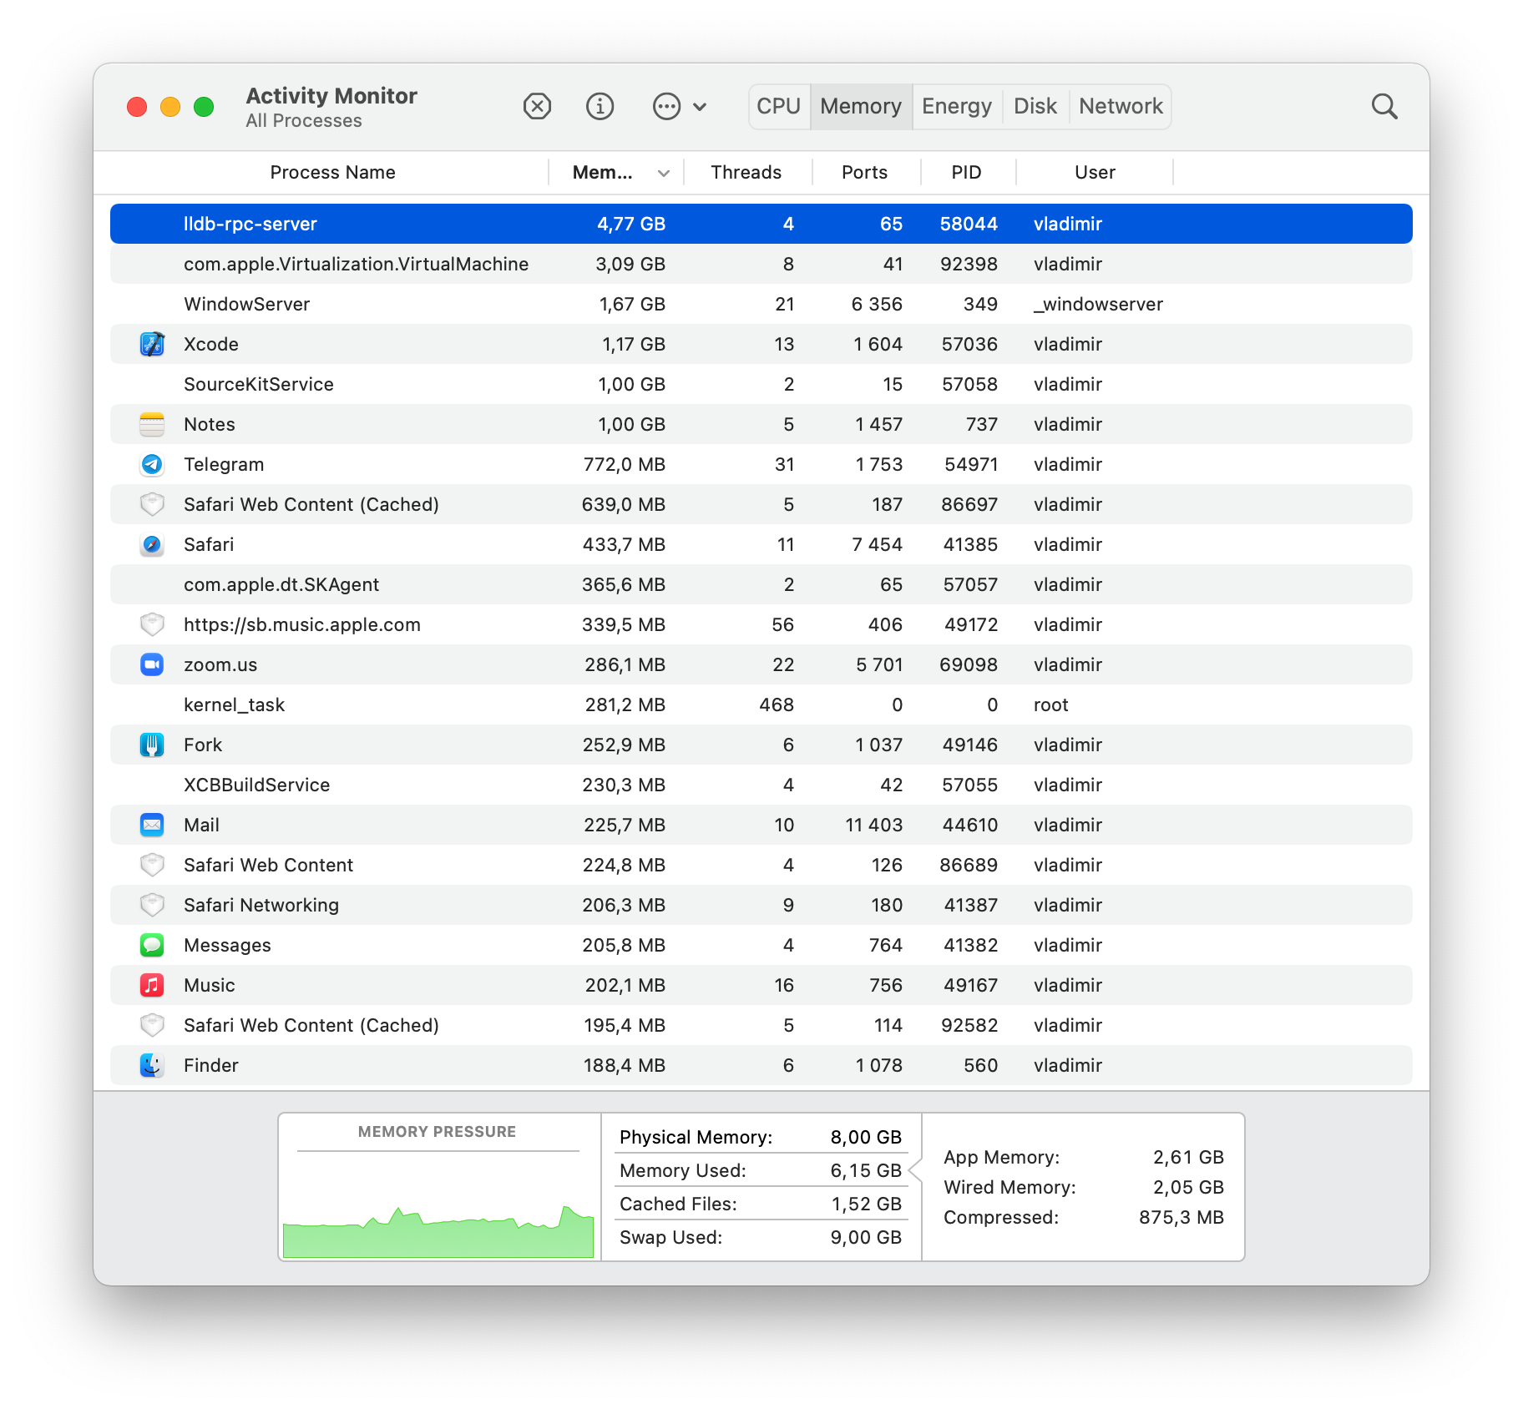Click the search magnifying glass icon
Screen dimensions: 1523x1409
click(1384, 107)
